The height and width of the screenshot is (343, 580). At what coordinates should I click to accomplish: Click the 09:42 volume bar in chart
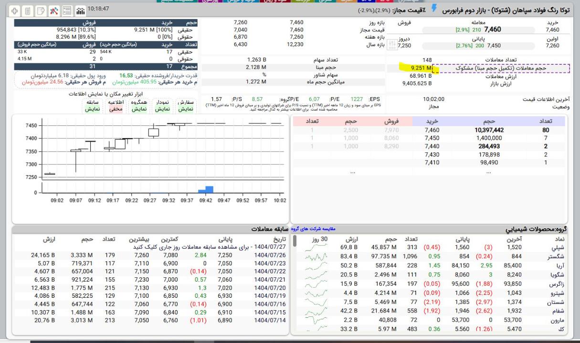pyautogui.click(x=209, y=189)
